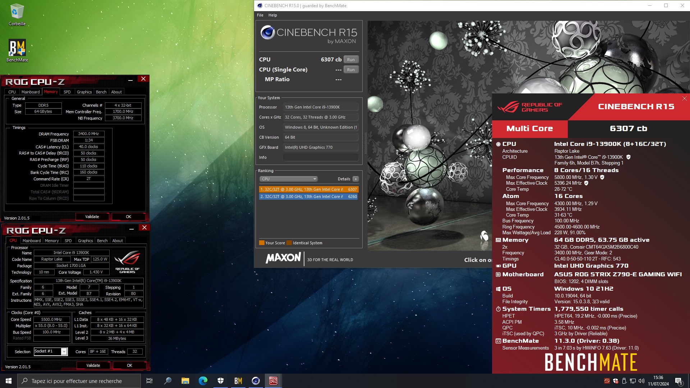
Task: Click the Identical System legend swatch
Action: click(289, 243)
